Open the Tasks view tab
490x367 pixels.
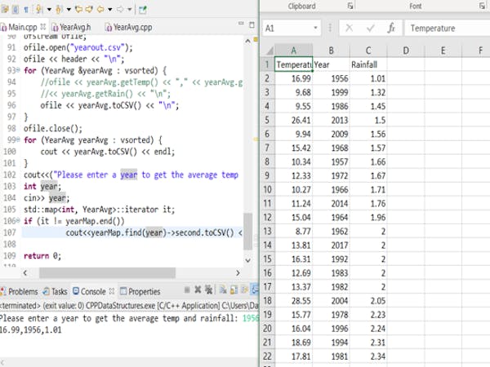point(56,291)
